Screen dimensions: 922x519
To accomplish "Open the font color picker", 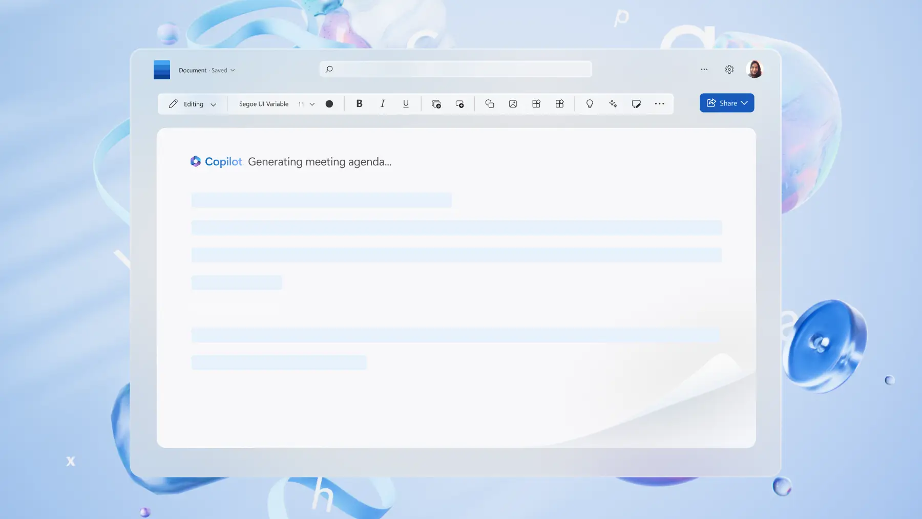I will [329, 103].
